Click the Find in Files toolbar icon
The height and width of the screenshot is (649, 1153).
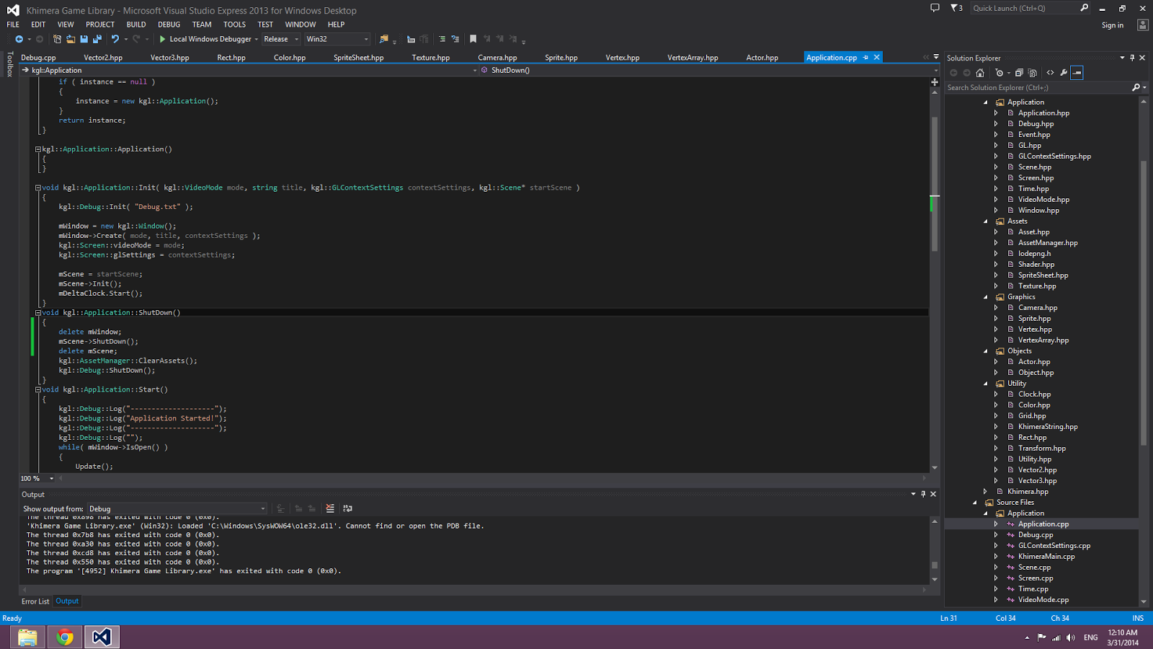383,39
